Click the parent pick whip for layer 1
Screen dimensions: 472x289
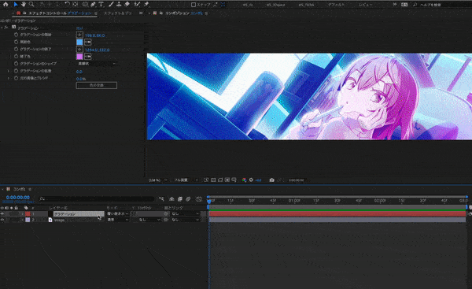[x=166, y=213]
